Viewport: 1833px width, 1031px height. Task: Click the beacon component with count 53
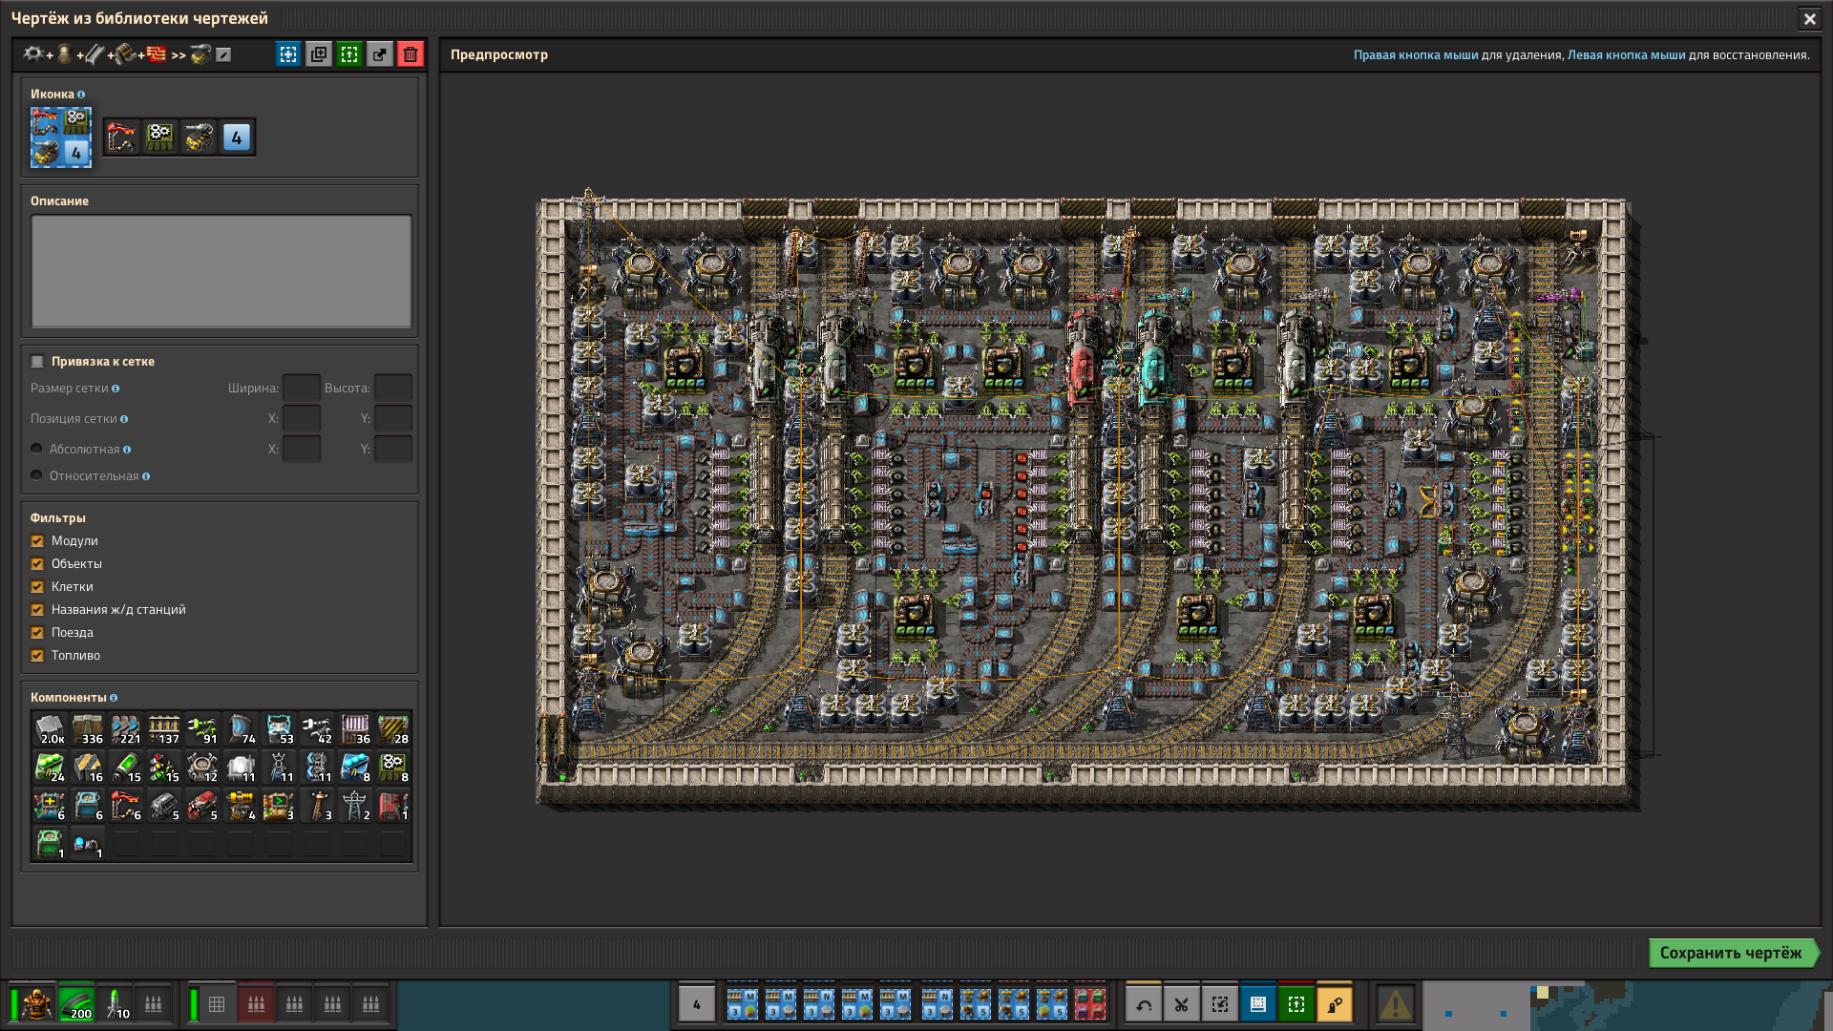click(279, 729)
